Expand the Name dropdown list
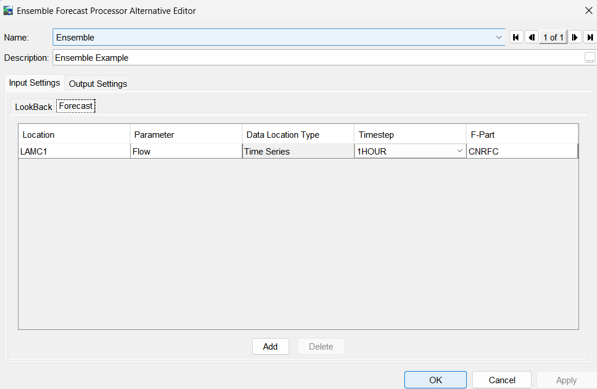 (499, 38)
